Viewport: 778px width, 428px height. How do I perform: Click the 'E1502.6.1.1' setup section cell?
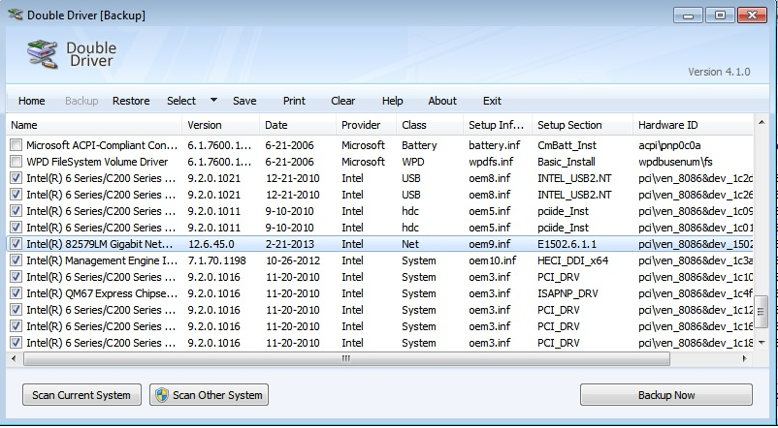coord(567,244)
